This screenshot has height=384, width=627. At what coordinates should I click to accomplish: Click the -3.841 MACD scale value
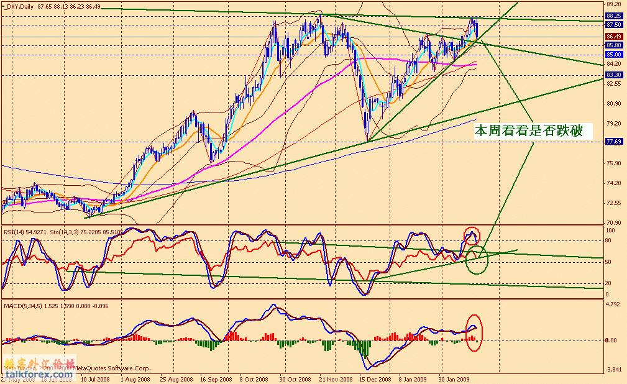614,369
